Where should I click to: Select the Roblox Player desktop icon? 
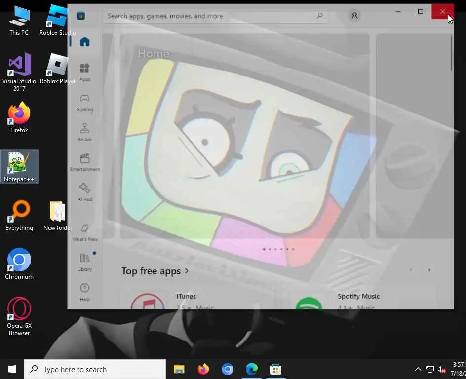click(57, 69)
